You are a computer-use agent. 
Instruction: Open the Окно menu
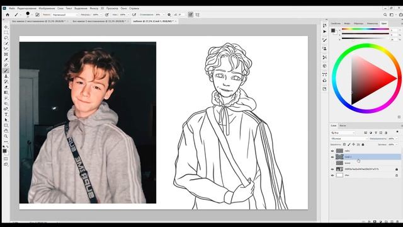123,8
